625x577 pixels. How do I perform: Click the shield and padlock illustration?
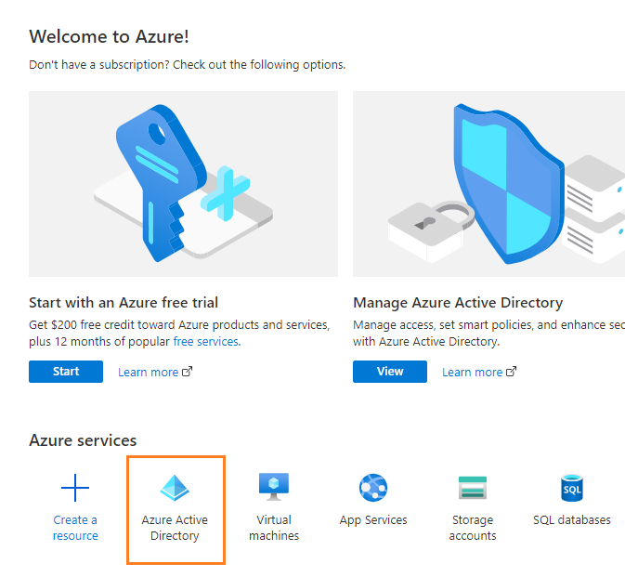[x=488, y=183]
